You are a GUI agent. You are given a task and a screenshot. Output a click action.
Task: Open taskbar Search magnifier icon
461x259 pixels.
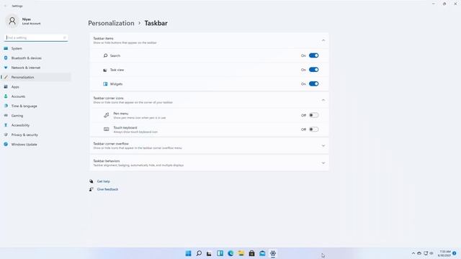click(x=199, y=253)
